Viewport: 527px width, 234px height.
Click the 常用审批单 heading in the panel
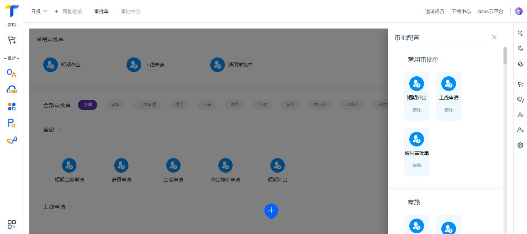pyautogui.click(x=423, y=60)
